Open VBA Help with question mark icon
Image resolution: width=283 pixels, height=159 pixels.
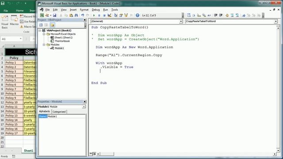138,15
